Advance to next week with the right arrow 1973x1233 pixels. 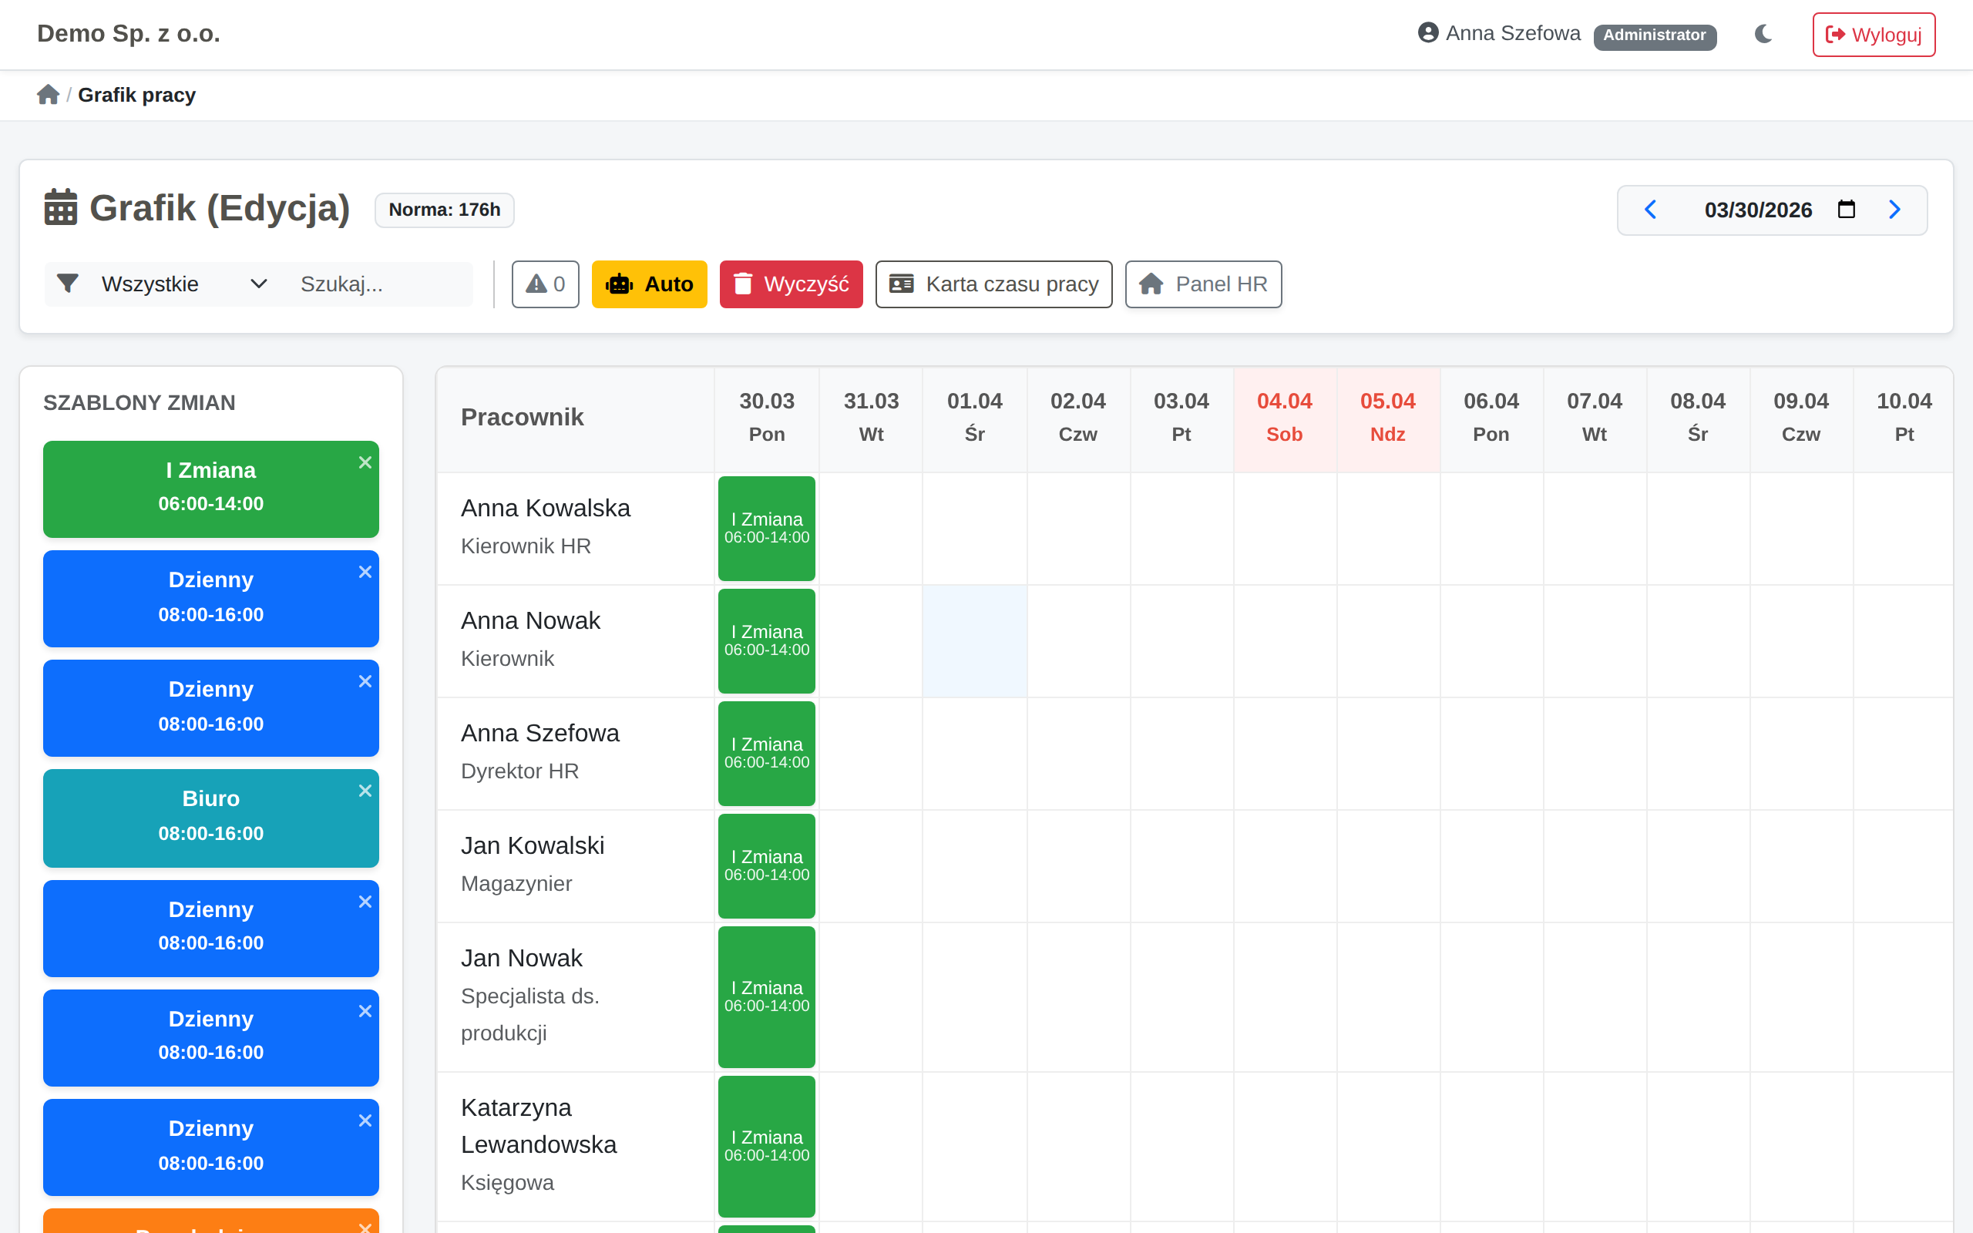tap(1894, 210)
